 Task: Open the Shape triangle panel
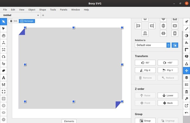click(186, 64)
